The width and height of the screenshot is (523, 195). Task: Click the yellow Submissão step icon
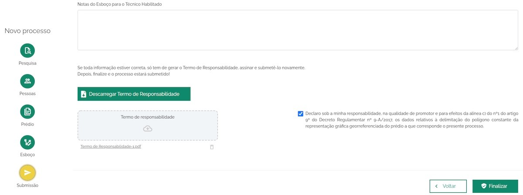coord(27,173)
